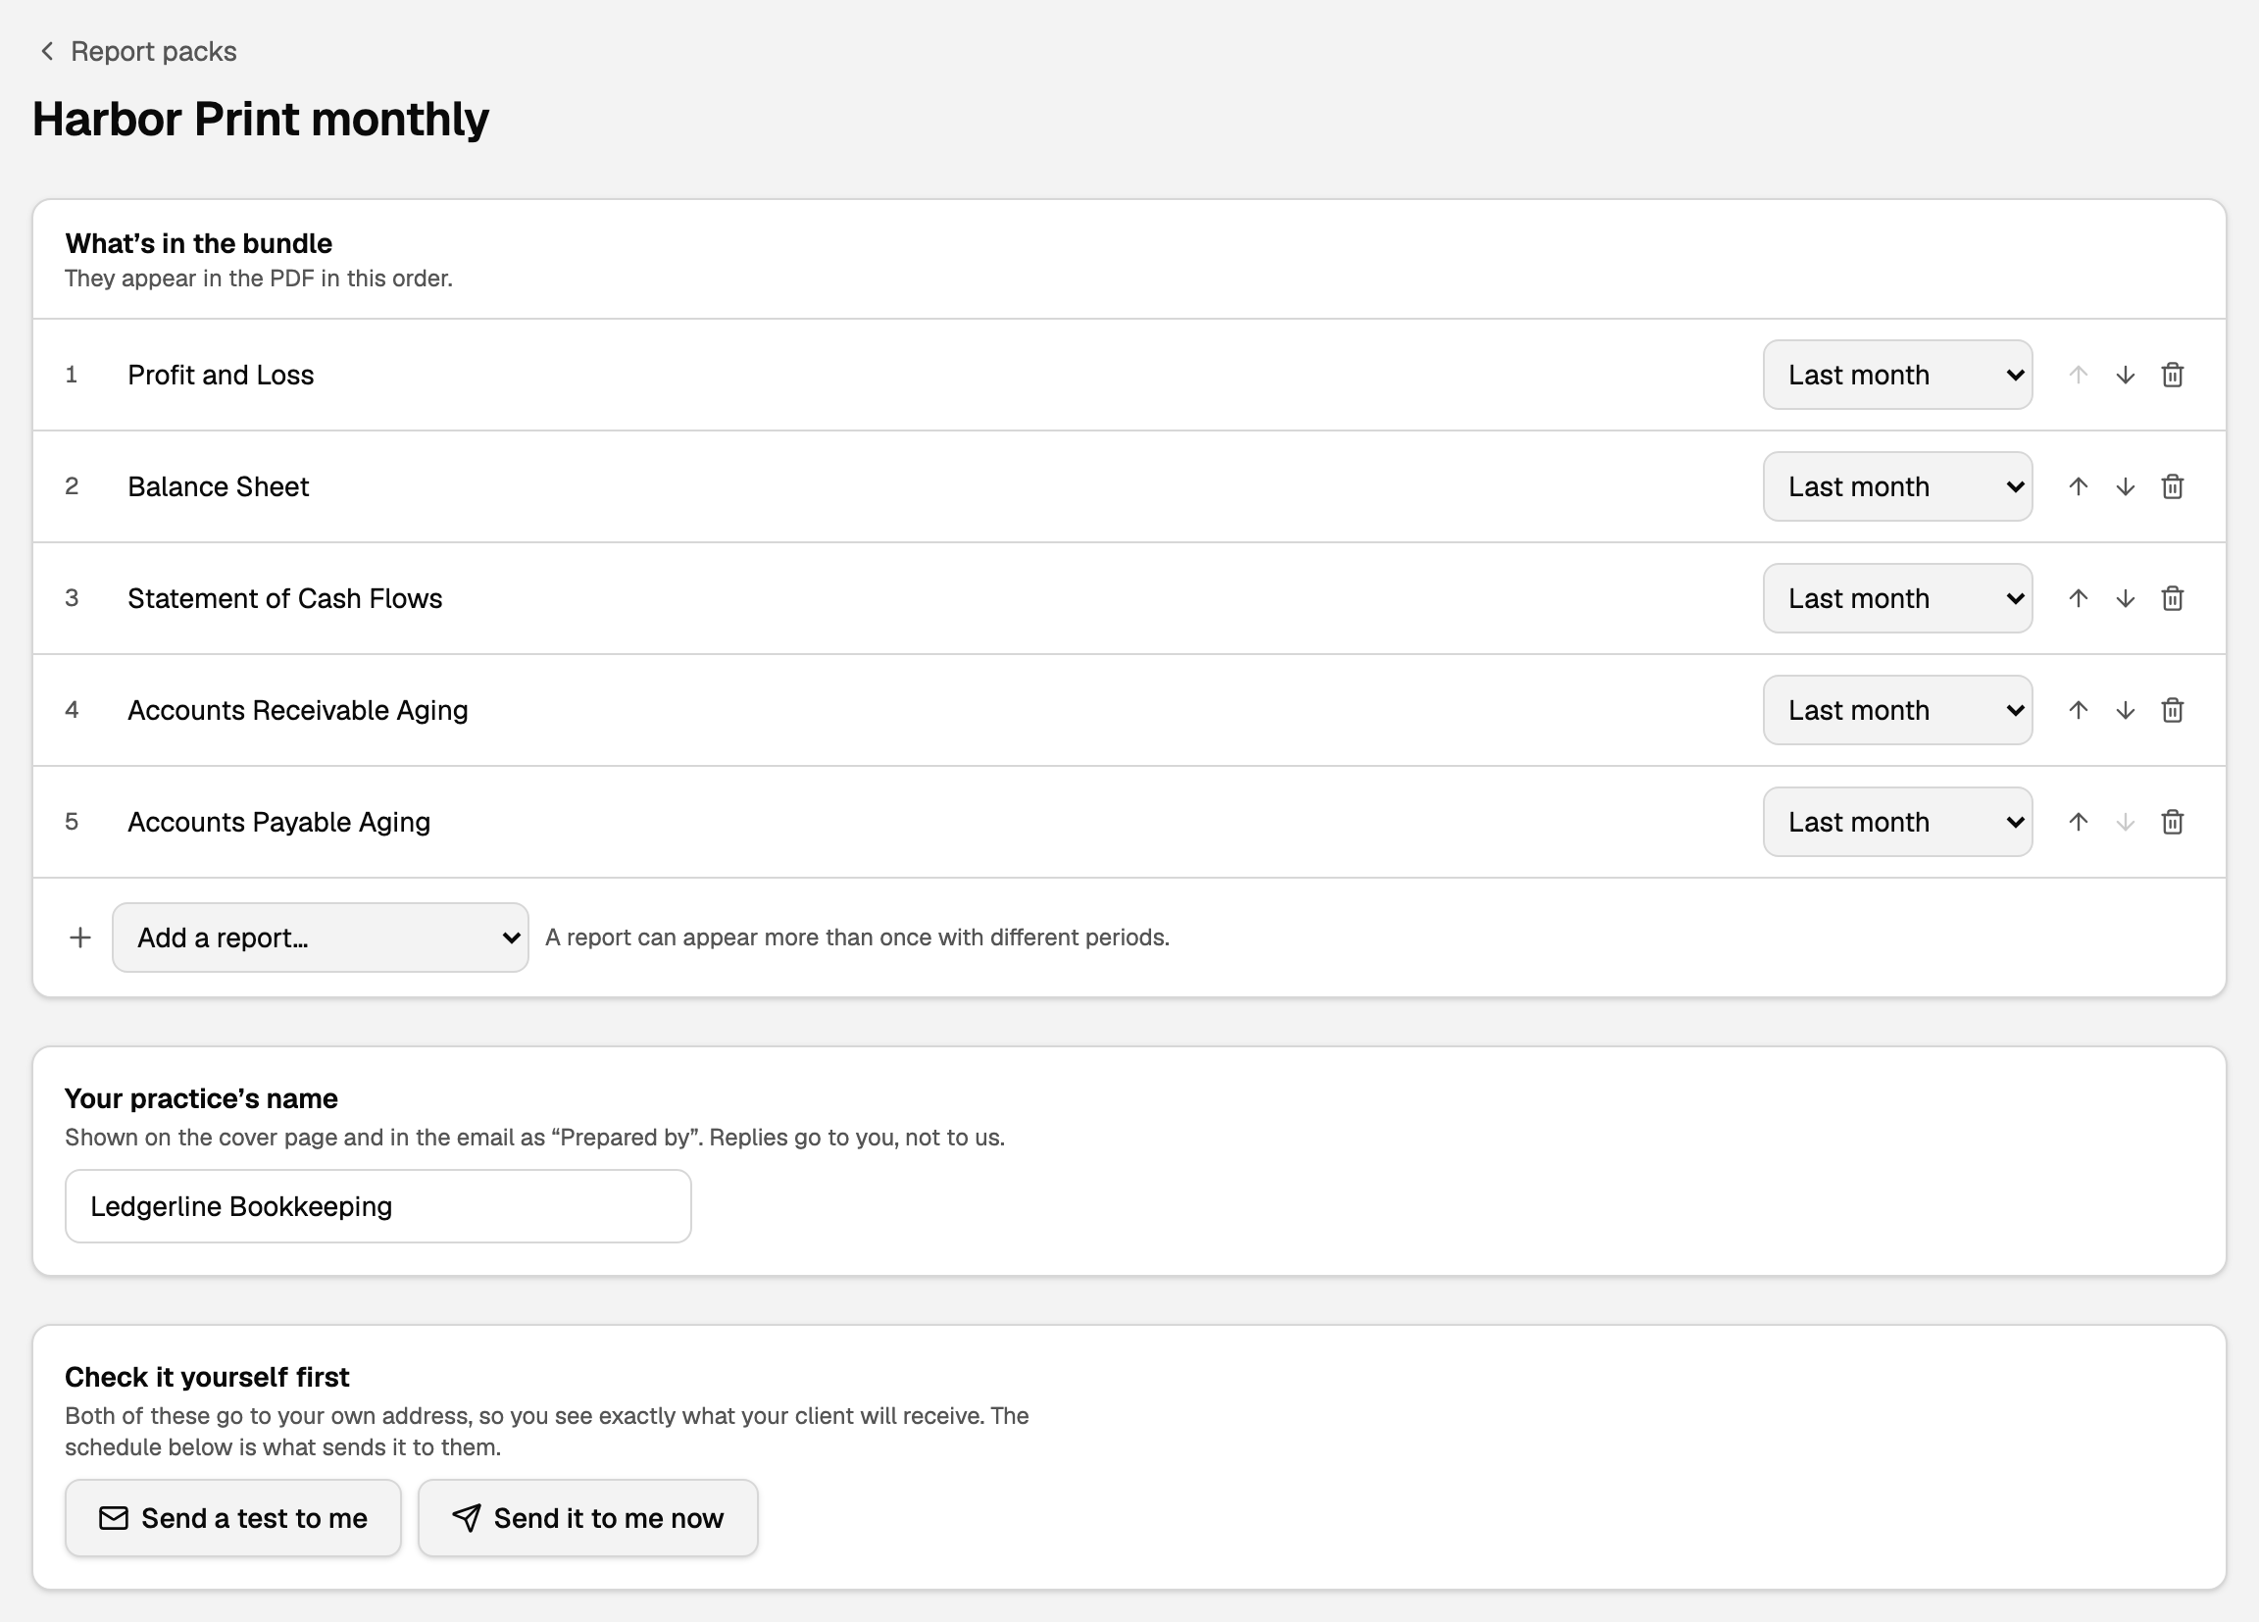
Task: Click the Your practice's name heading
Action: tap(201, 1098)
